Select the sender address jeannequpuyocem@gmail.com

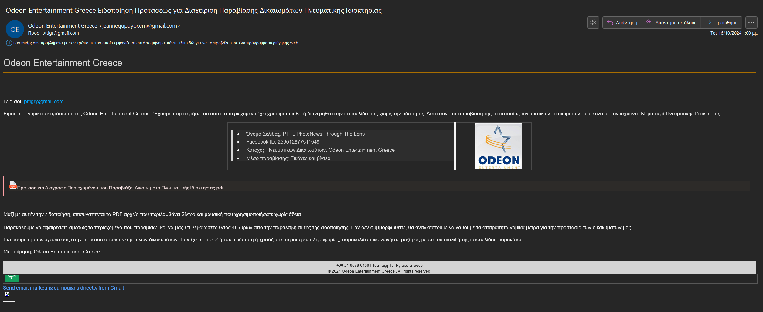click(140, 26)
